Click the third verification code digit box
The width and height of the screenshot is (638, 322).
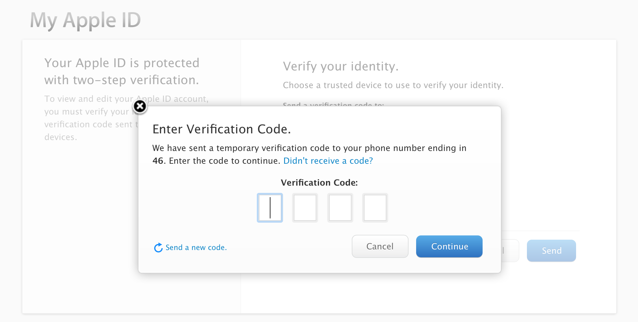[340, 208]
